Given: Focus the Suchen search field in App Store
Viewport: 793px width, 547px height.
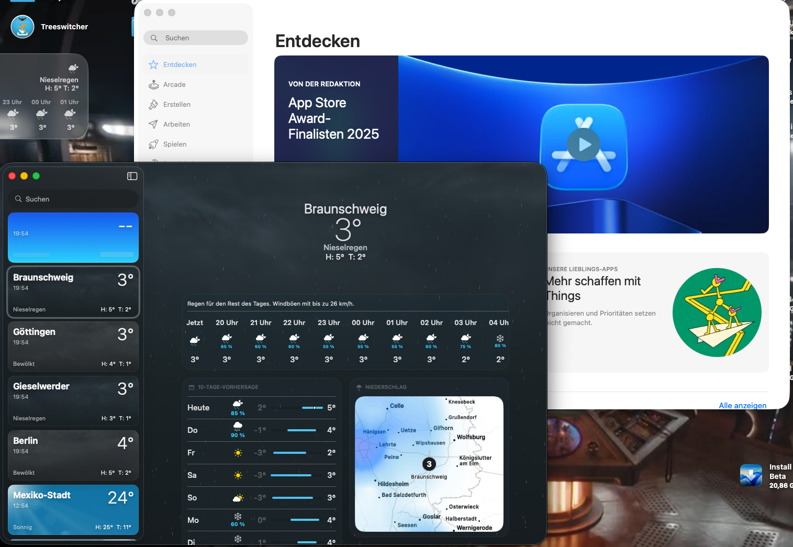Looking at the screenshot, I should coord(196,38).
